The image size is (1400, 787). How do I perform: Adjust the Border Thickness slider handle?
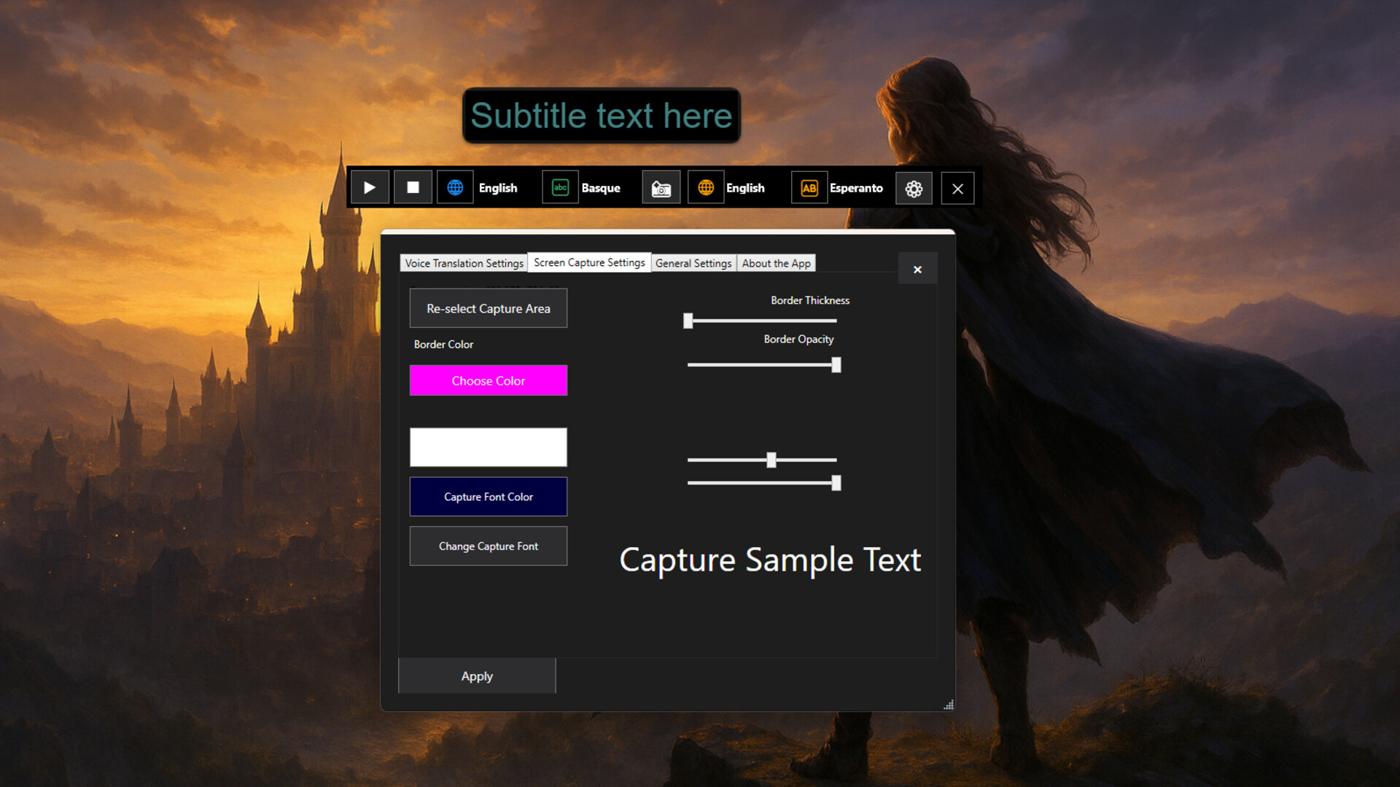coord(687,321)
